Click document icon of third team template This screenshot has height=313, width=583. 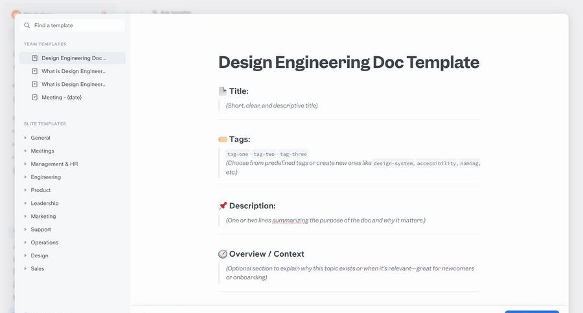[35, 84]
